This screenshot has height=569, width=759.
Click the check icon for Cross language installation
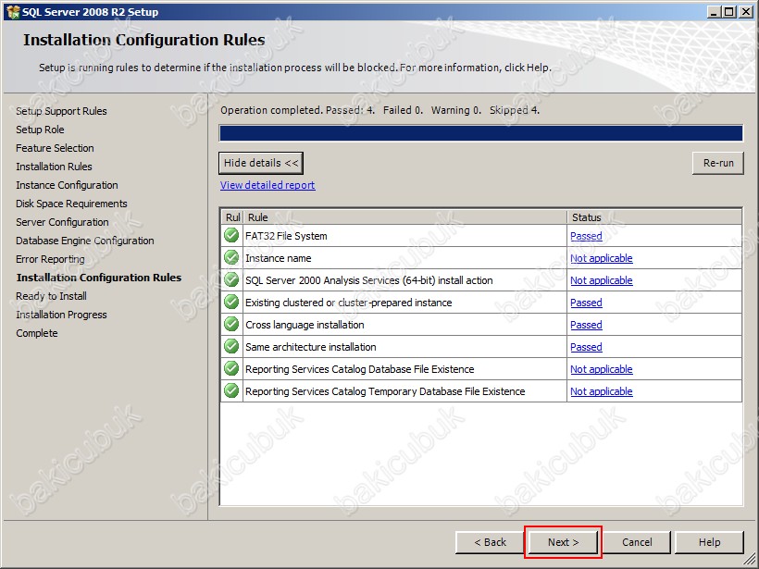231,325
